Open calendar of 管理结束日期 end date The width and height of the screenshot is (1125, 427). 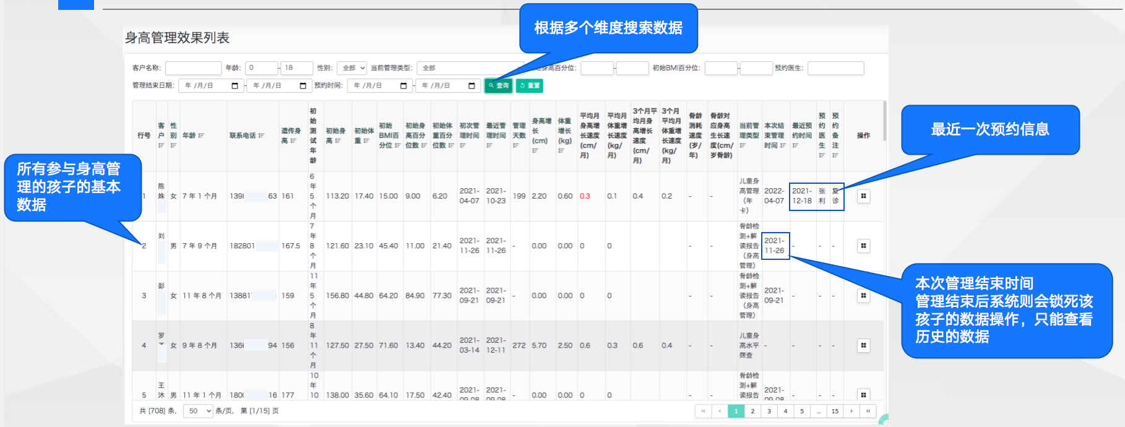303,86
